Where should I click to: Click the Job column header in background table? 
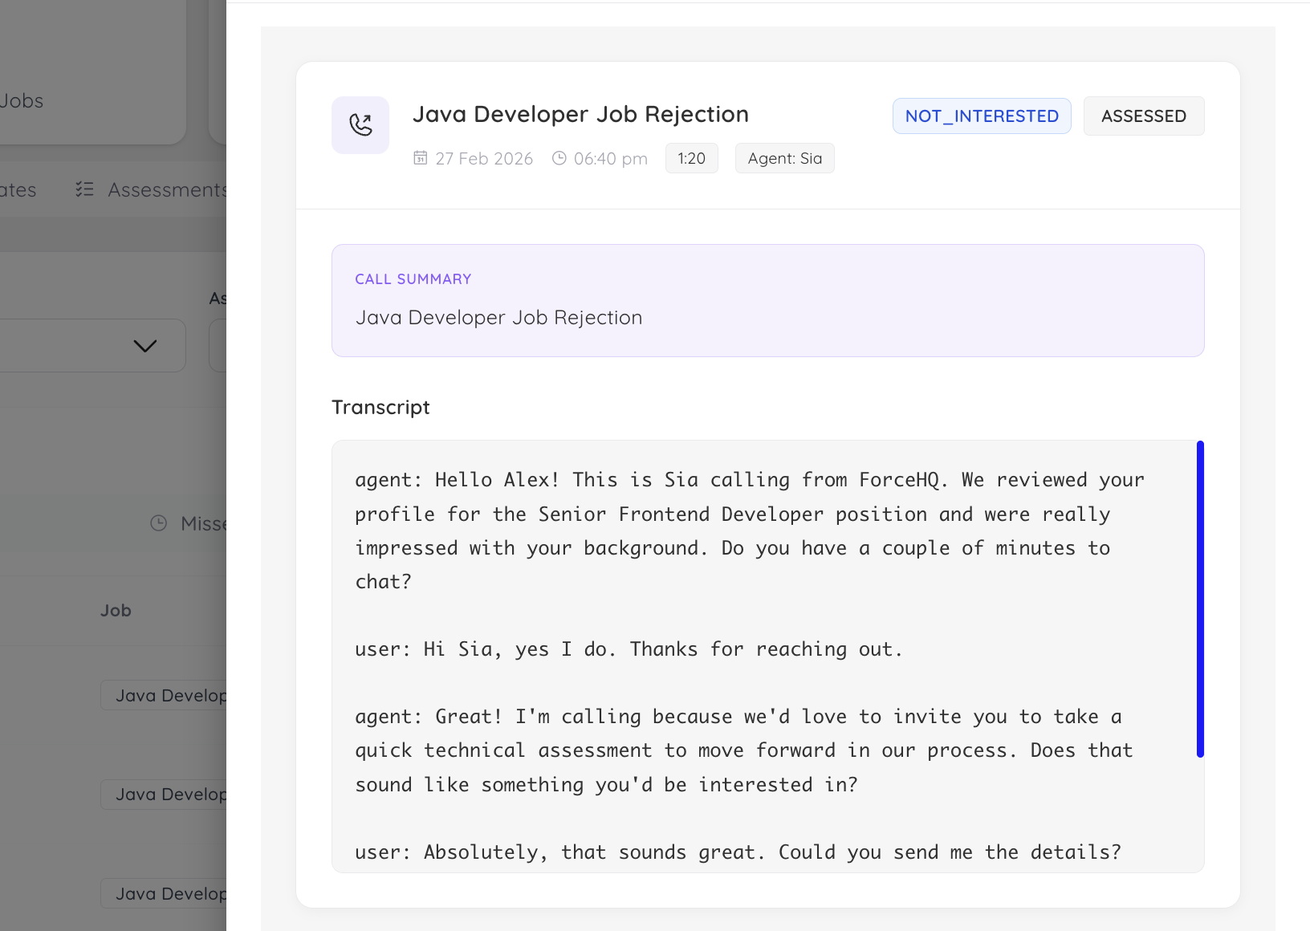click(x=116, y=611)
